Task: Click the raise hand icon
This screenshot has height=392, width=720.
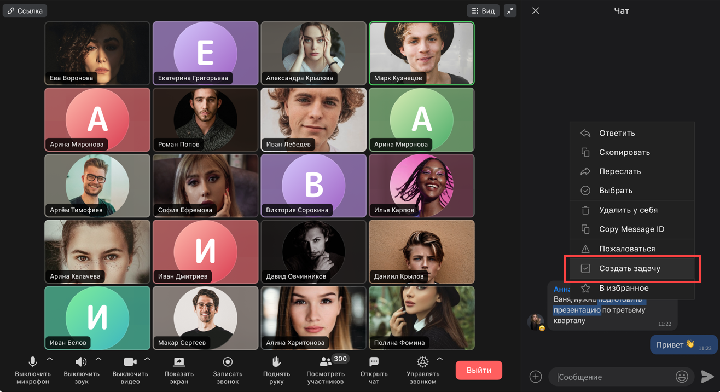Action: click(x=276, y=362)
